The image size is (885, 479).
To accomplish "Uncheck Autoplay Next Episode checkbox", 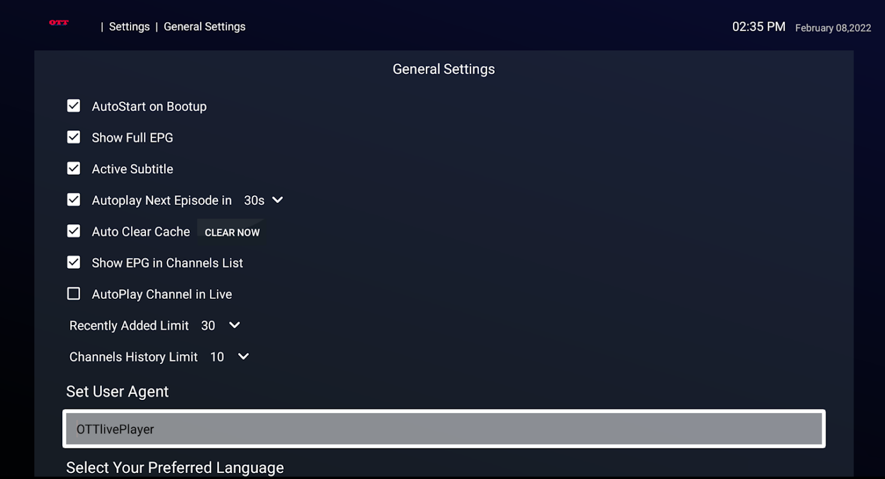I will click(74, 200).
